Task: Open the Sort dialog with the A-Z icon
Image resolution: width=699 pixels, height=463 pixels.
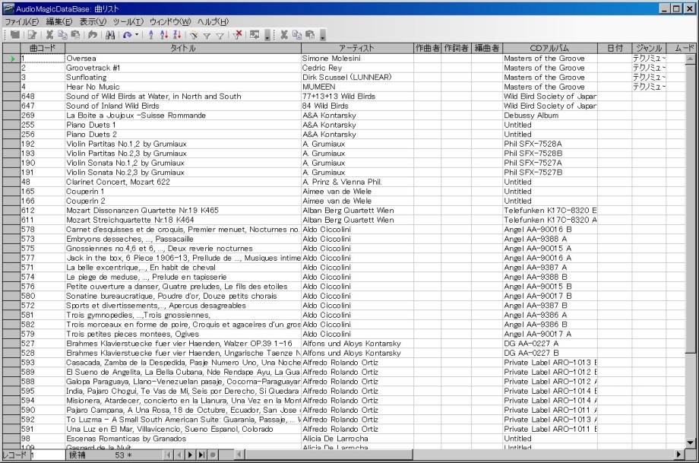Action: pos(151,35)
